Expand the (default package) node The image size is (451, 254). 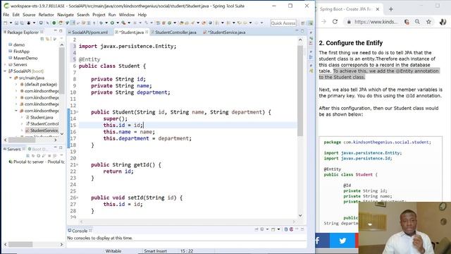16,85
